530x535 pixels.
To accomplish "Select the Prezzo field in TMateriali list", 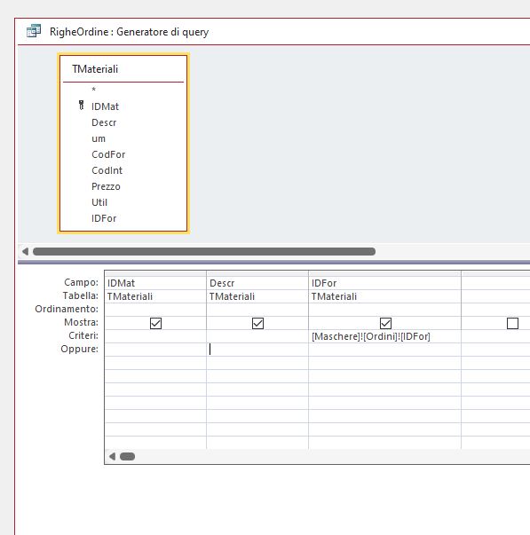I will click(106, 186).
